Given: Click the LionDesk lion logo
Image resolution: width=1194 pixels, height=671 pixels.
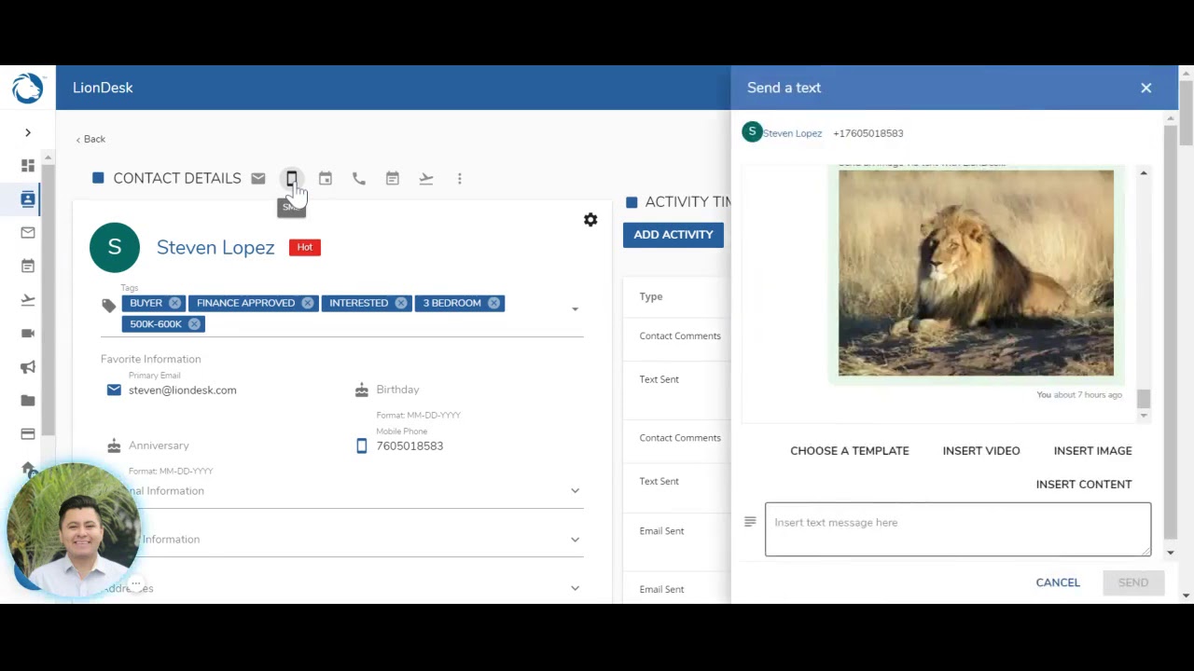Looking at the screenshot, I should [27, 88].
